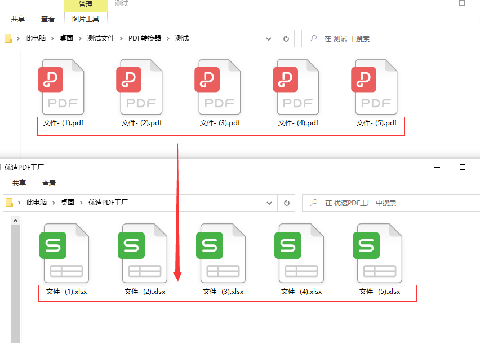Open the 图片工具 管理 tab
Viewport: 480px width, 343px height.
[x=86, y=5]
